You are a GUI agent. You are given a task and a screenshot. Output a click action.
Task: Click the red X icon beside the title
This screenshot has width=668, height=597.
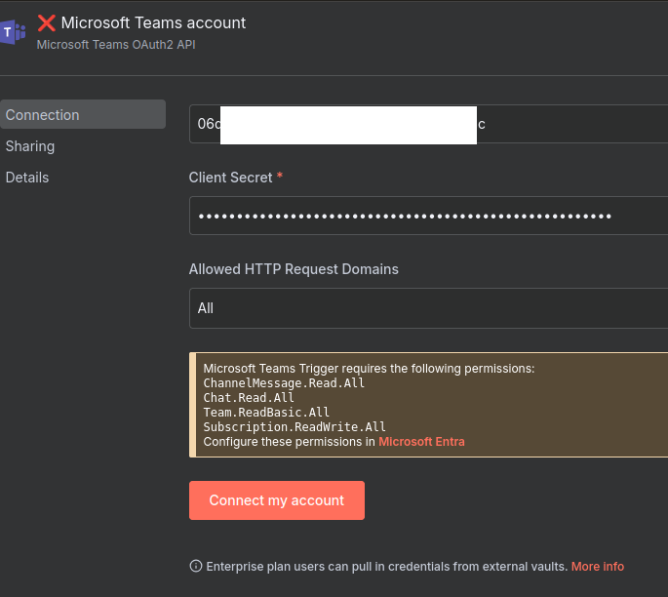(46, 22)
